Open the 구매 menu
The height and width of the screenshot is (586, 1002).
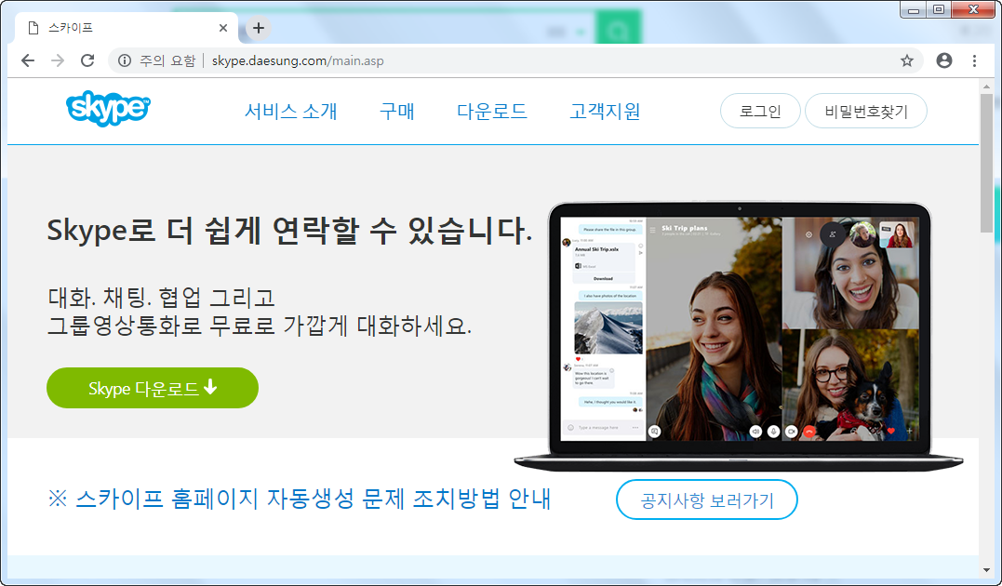pos(397,112)
